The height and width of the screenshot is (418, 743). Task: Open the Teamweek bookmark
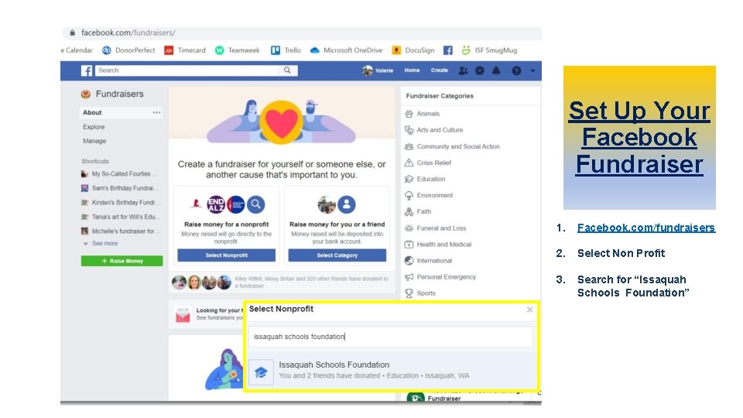[x=238, y=50]
